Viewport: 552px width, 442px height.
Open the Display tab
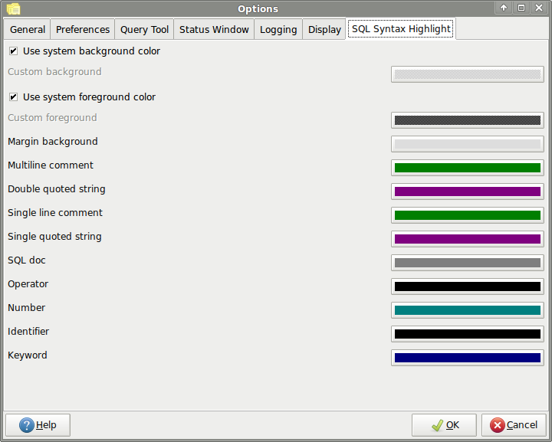click(324, 29)
